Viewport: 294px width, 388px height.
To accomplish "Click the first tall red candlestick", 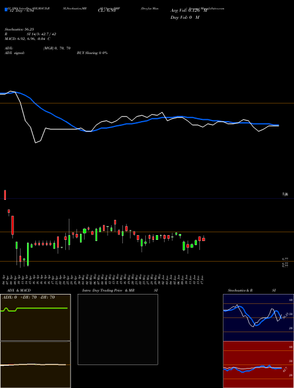I will pos(5,195).
